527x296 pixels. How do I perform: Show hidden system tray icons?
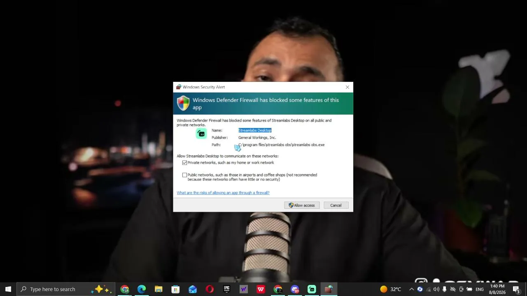click(411, 289)
